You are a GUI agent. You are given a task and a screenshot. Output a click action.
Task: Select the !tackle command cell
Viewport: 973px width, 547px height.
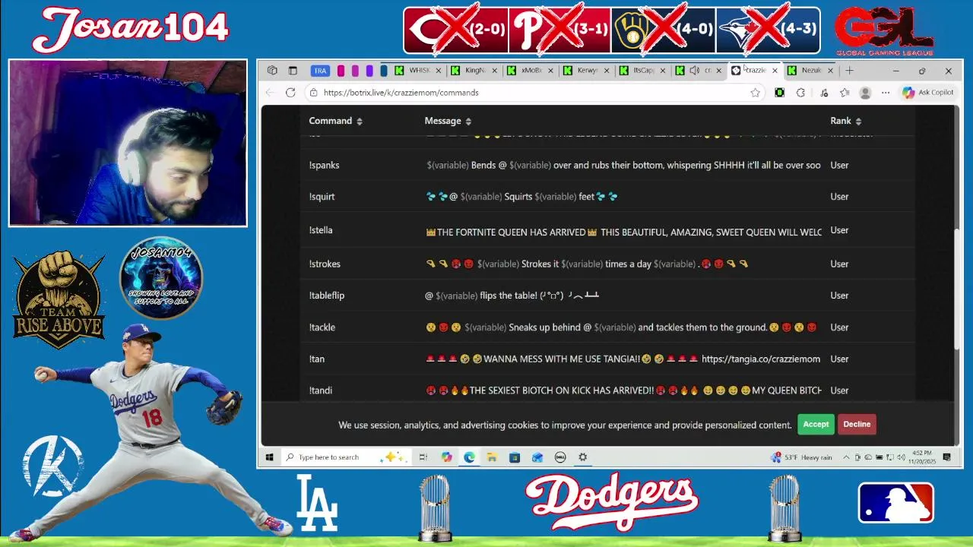tap(322, 327)
